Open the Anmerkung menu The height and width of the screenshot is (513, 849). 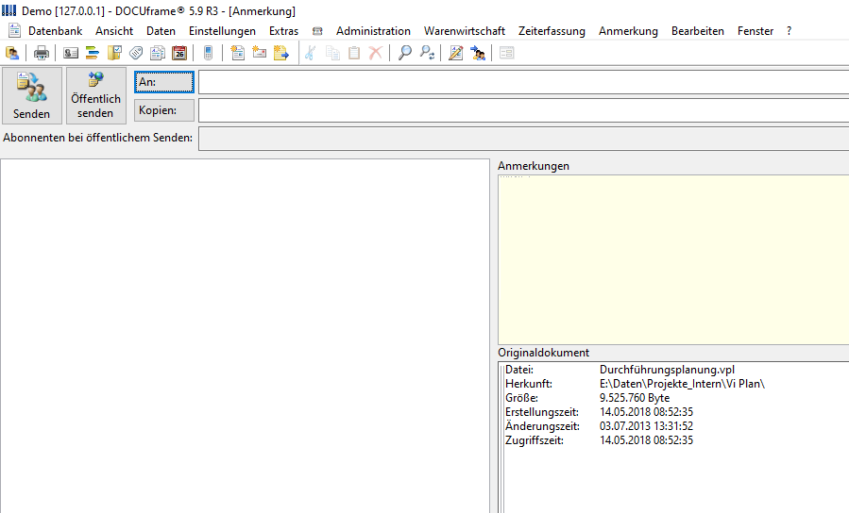pos(628,31)
